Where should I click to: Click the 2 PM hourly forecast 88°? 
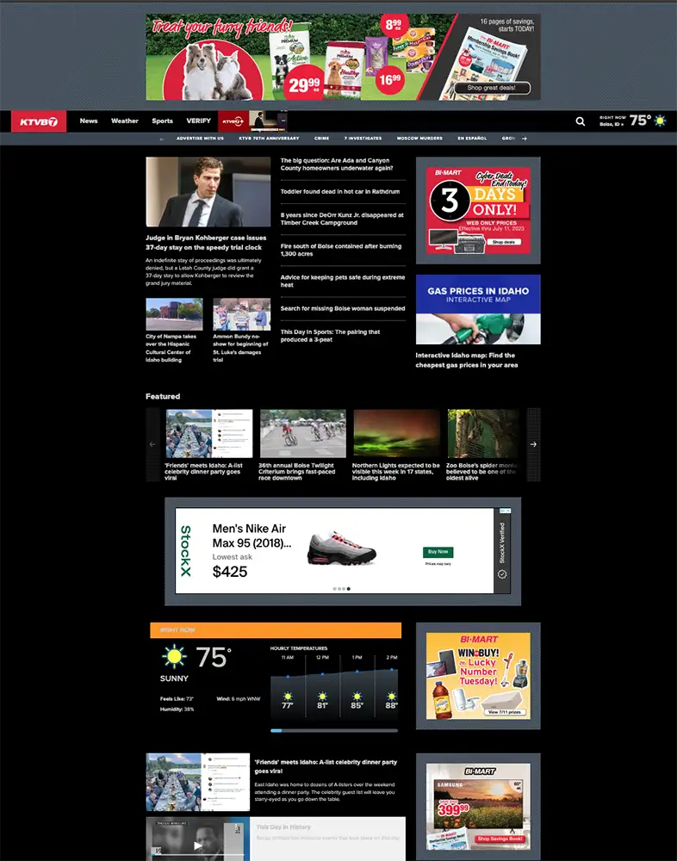[391, 686]
